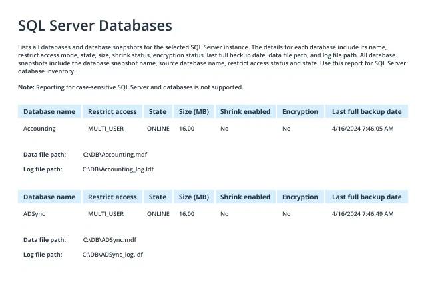This screenshot has height=300, width=426.
Task: Select path C:\DB\Accounting.mdf
Action: (115, 155)
